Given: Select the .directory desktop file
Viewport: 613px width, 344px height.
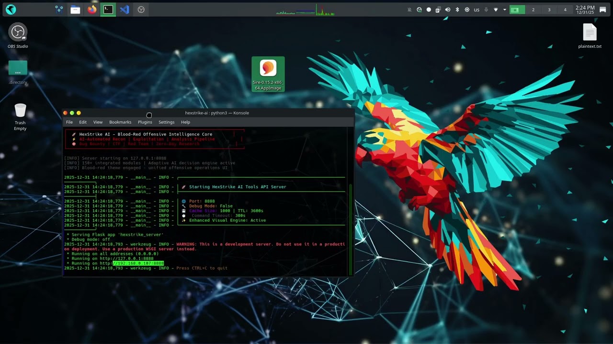Looking at the screenshot, I should [18, 73].
